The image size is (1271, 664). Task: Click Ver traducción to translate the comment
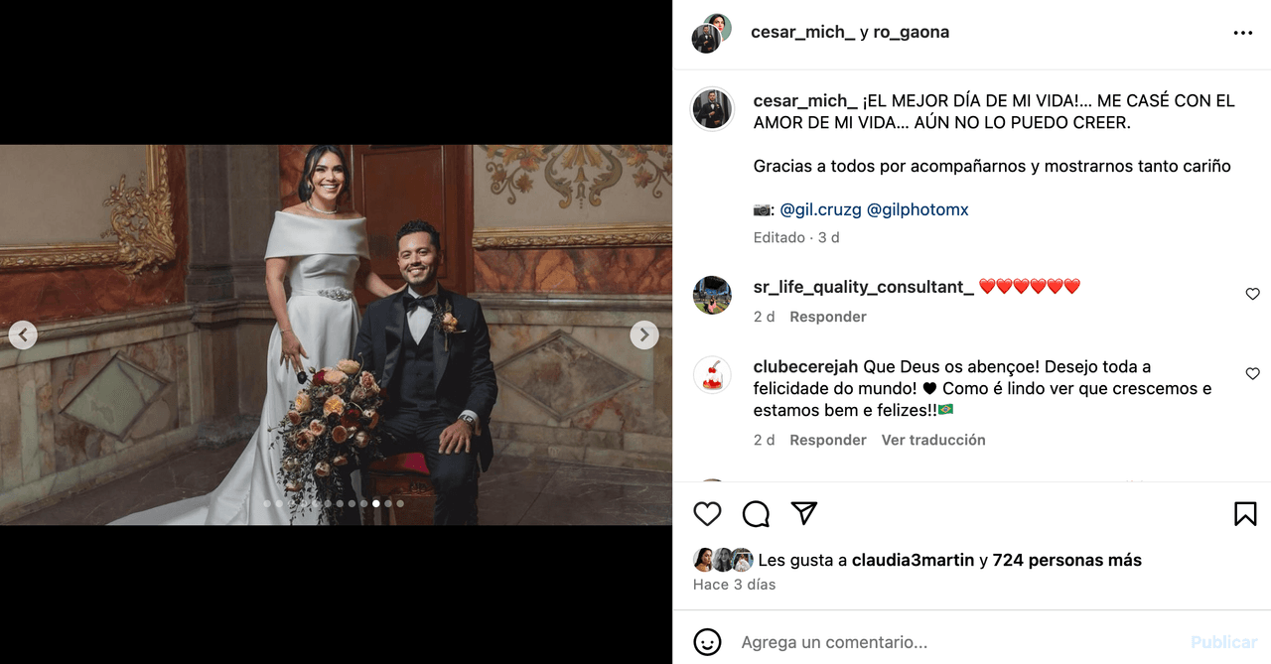(932, 439)
